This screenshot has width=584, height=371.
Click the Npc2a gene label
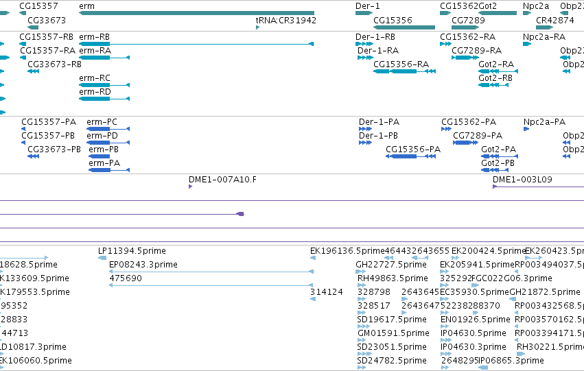536,6
